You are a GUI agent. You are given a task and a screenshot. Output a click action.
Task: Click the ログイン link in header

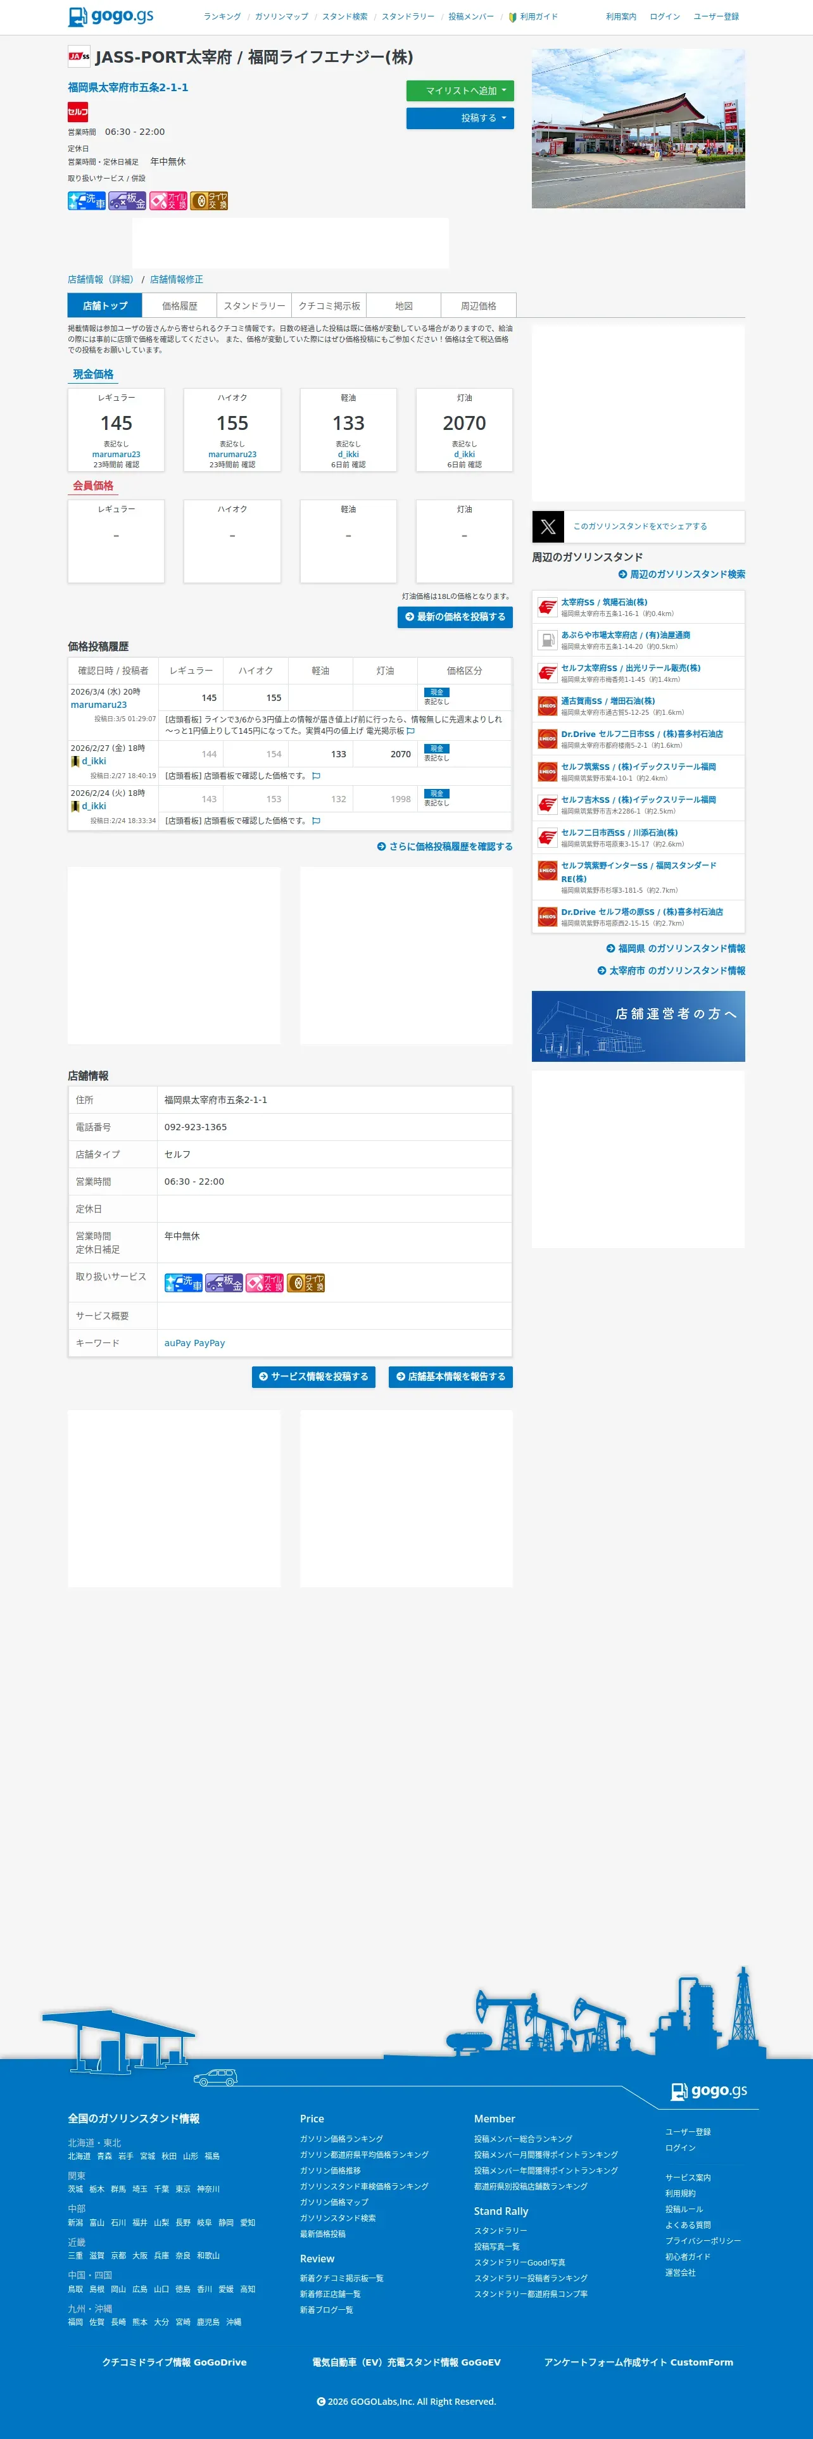coord(664,17)
